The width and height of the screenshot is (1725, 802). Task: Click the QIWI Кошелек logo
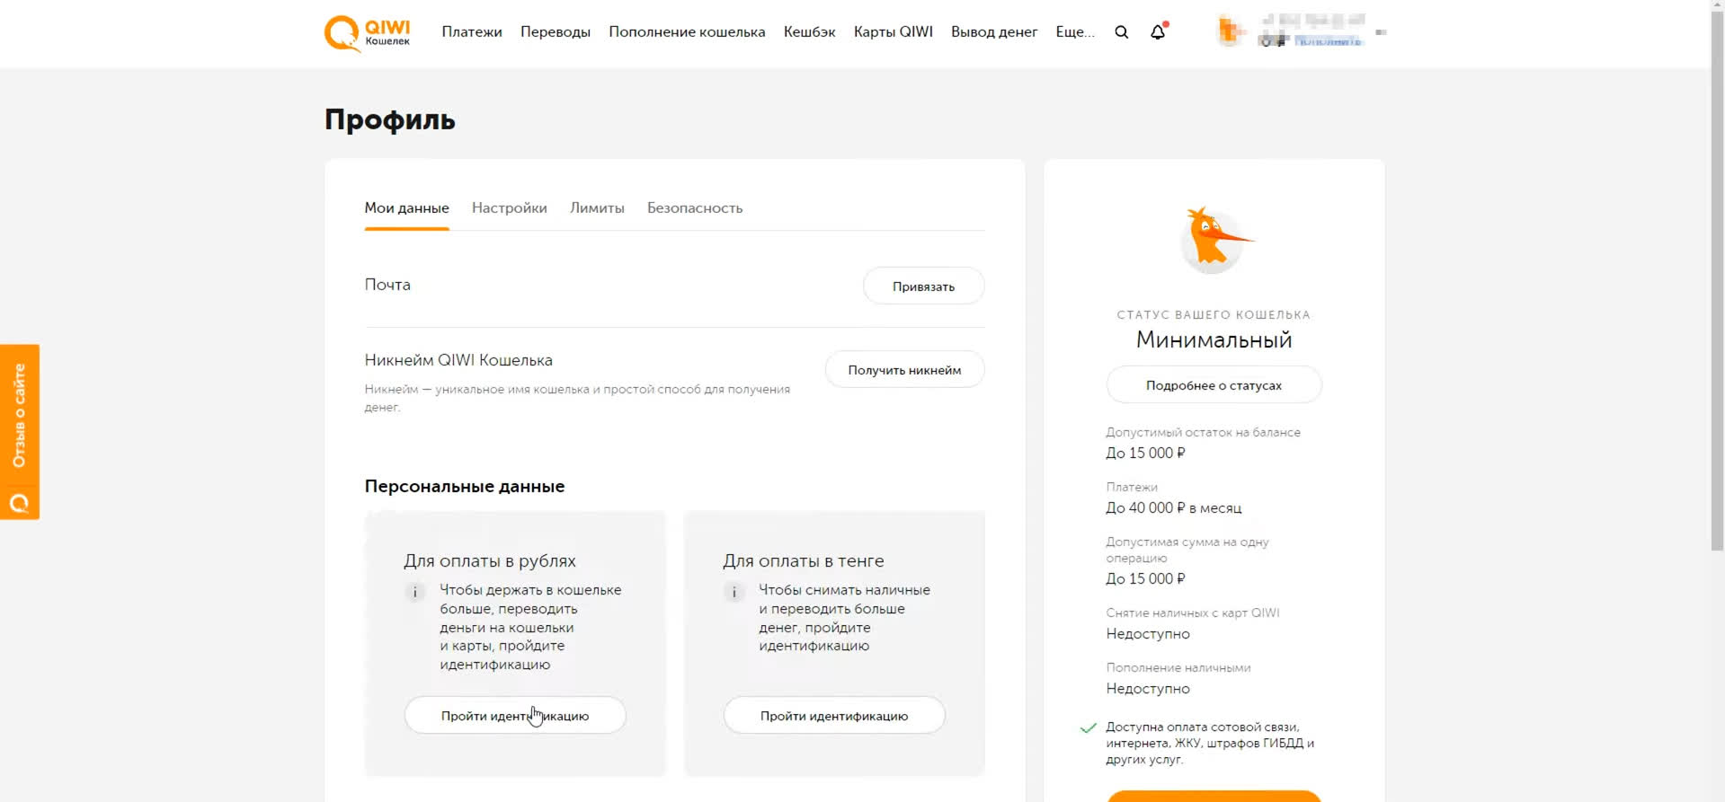click(x=367, y=33)
